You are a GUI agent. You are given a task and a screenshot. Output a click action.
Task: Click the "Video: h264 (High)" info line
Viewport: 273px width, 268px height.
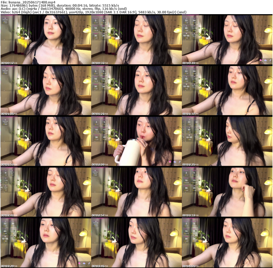pyautogui.click(x=94, y=12)
